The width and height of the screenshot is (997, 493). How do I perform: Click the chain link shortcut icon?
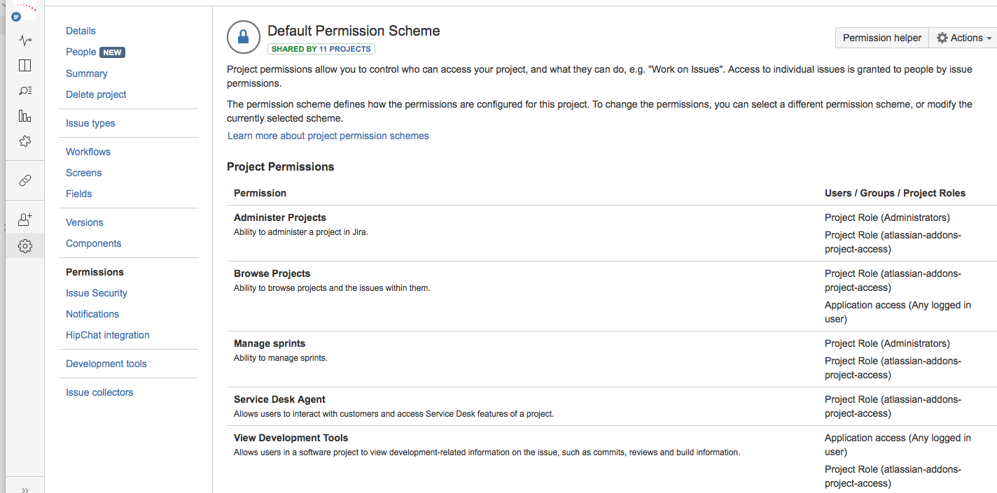pos(25,180)
